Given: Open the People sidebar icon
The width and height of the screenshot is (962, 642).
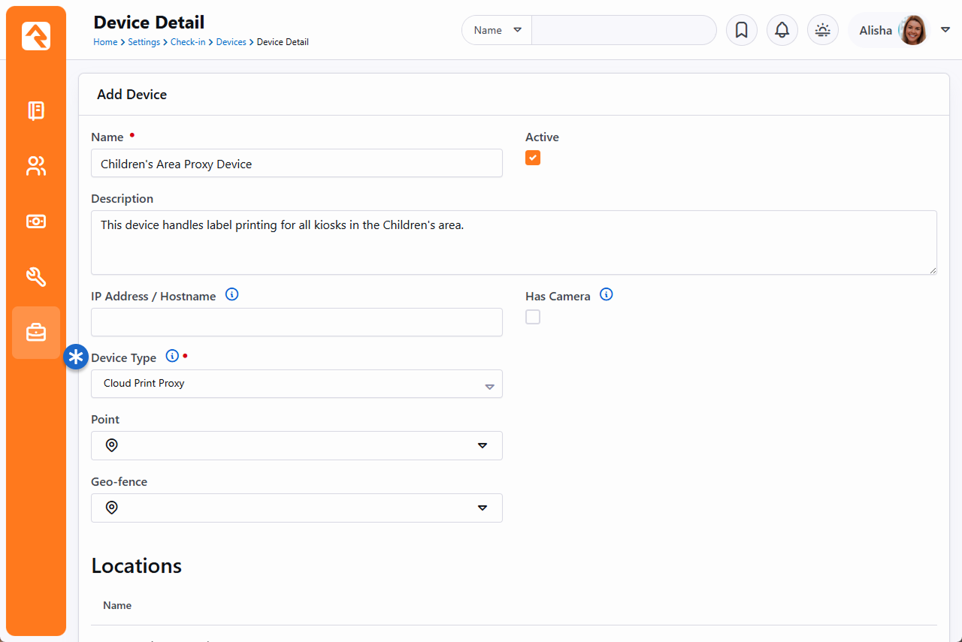Looking at the screenshot, I should (x=36, y=166).
